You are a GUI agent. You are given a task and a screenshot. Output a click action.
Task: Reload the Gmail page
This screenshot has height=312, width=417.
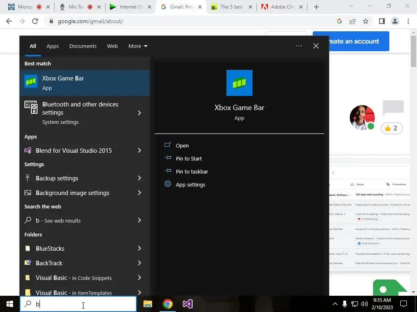pyautogui.click(x=35, y=21)
